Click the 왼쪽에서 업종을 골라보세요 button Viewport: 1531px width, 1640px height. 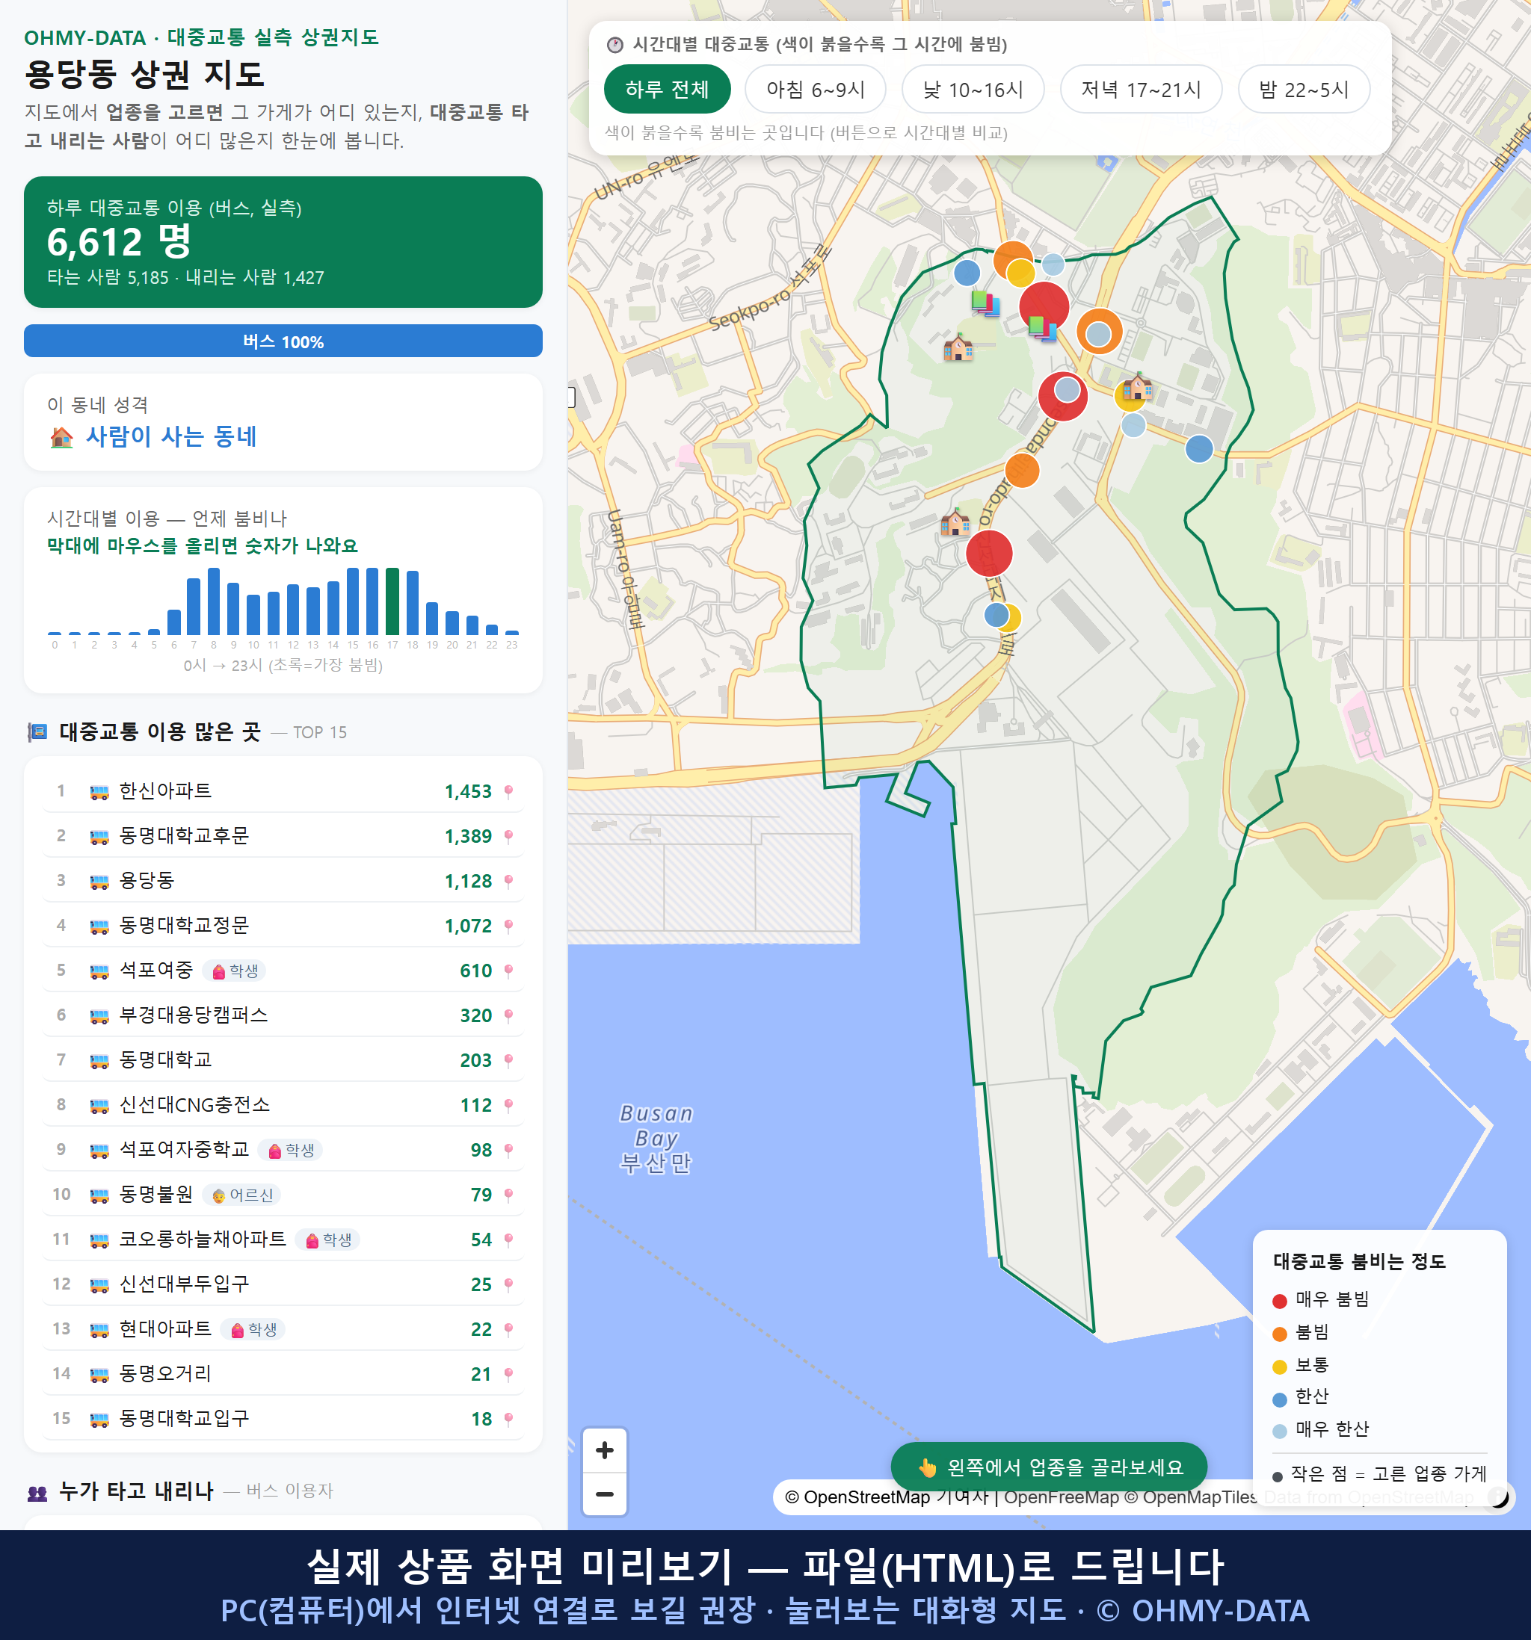(1049, 1467)
